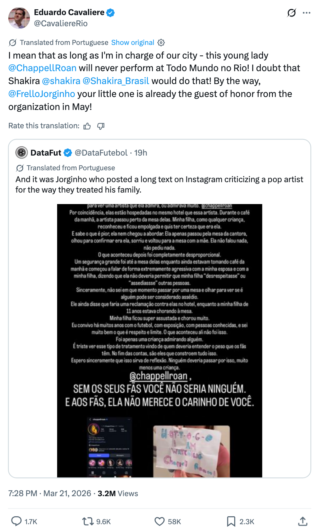Open translation settings via the gear icon
Viewport: 314px width, 531px height.
click(x=161, y=42)
